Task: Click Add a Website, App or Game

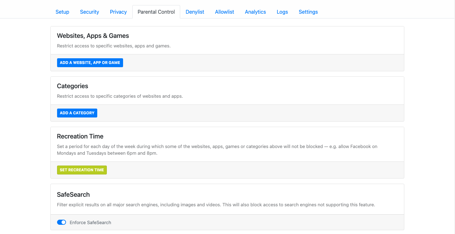Action: point(90,63)
